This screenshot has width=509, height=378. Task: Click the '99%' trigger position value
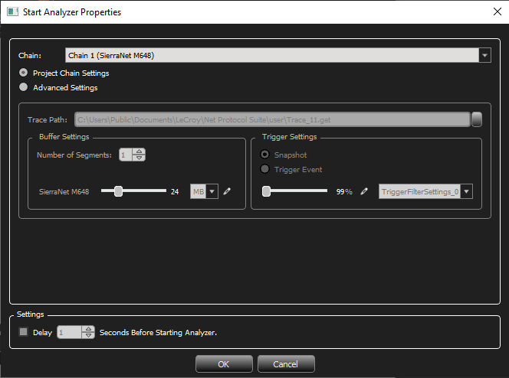(x=344, y=192)
